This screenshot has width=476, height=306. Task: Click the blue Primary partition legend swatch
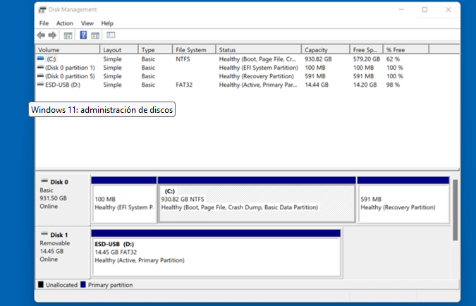[83, 285]
